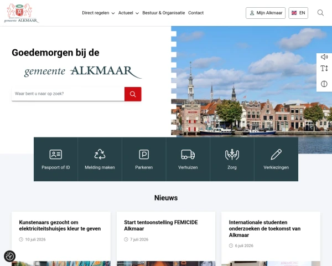Viewport: 332px width, 266px height.
Task: Open the gemeente Alkmaar coat of arms logo
Action: point(22,13)
